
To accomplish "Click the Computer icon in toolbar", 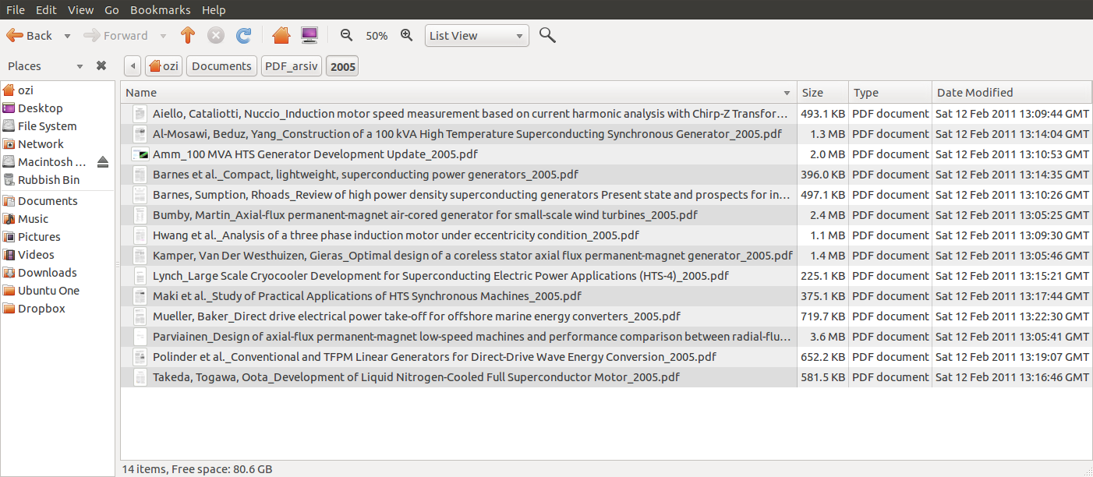I will coord(310,36).
